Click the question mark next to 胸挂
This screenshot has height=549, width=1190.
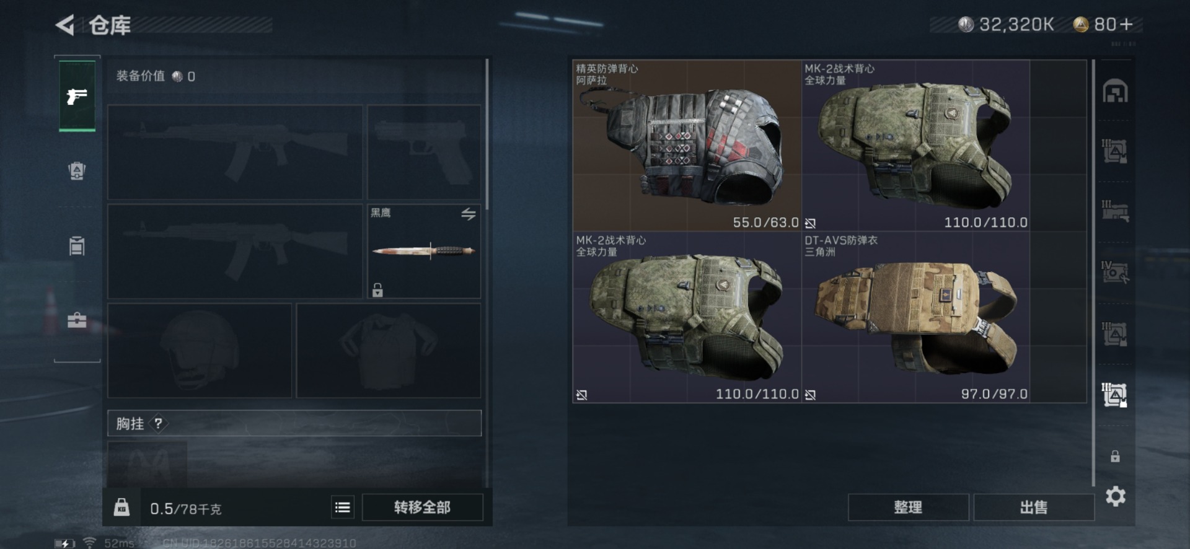click(159, 423)
